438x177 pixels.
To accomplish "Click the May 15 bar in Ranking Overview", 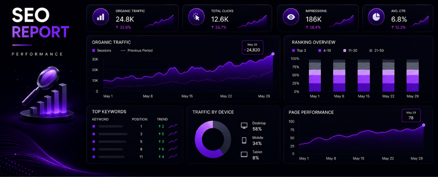I will click(363, 75).
